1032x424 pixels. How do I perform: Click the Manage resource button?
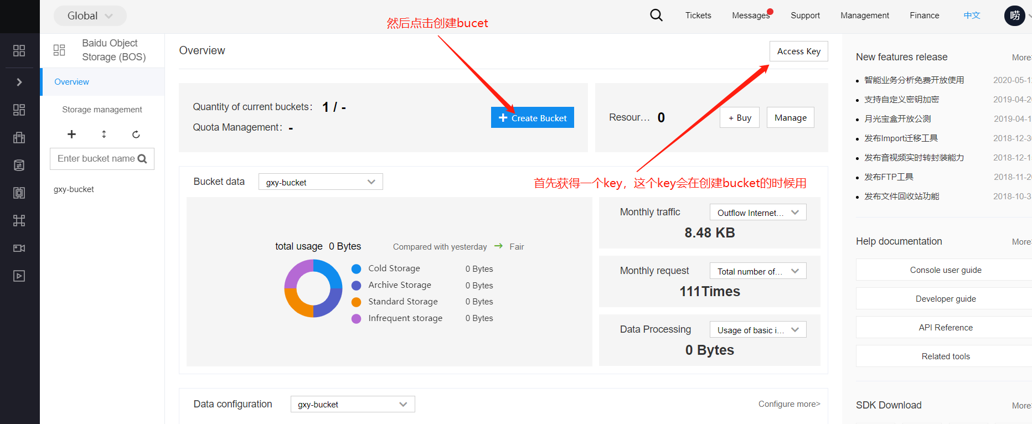point(791,117)
